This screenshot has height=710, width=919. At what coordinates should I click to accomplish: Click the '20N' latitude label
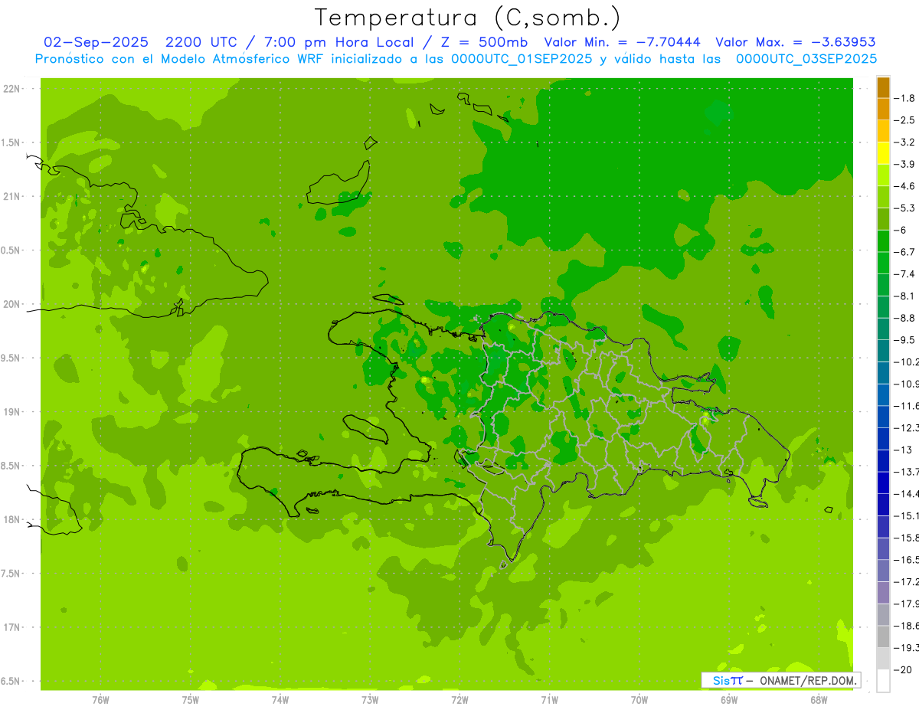[11, 304]
